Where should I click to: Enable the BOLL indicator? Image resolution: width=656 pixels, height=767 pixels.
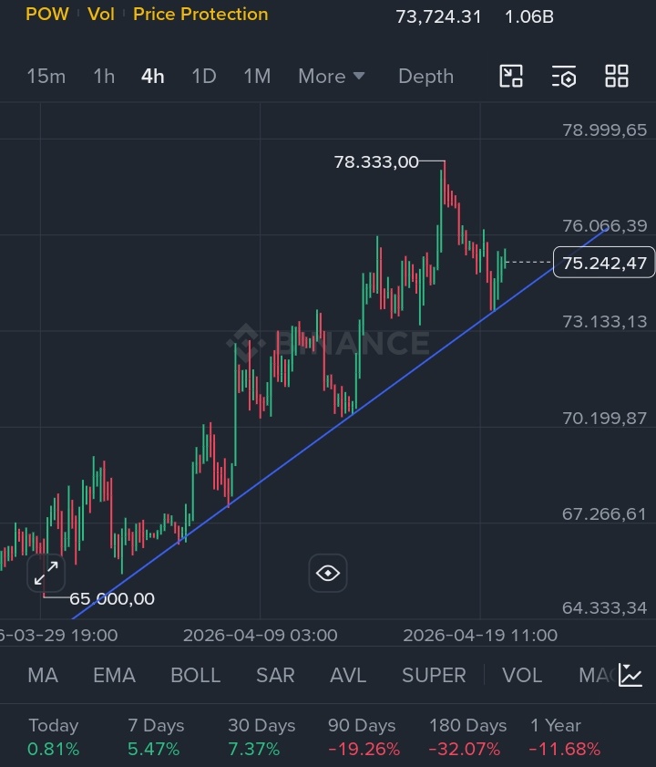(x=196, y=676)
